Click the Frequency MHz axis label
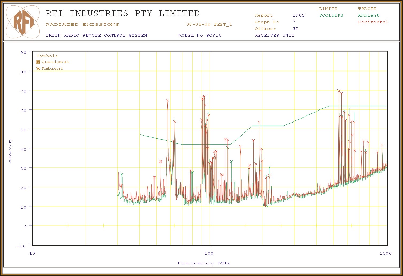This screenshot has width=403, height=276. 204,263
